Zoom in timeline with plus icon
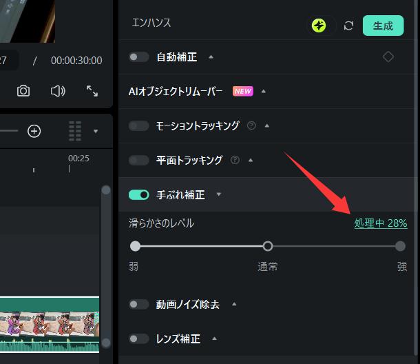The width and height of the screenshot is (420, 364). [x=34, y=131]
